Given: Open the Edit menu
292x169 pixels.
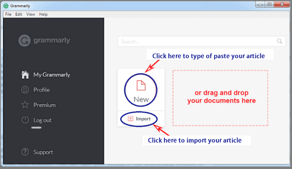Looking at the screenshot, I should point(18,14).
